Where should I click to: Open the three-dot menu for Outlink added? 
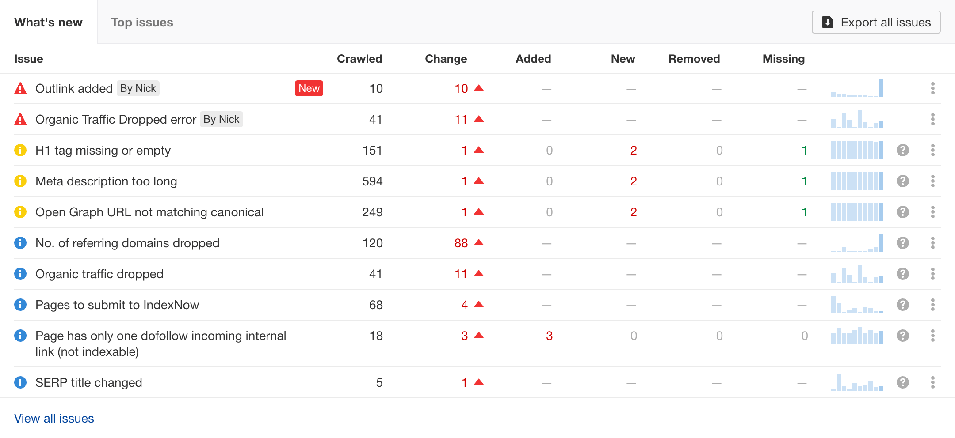933,88
